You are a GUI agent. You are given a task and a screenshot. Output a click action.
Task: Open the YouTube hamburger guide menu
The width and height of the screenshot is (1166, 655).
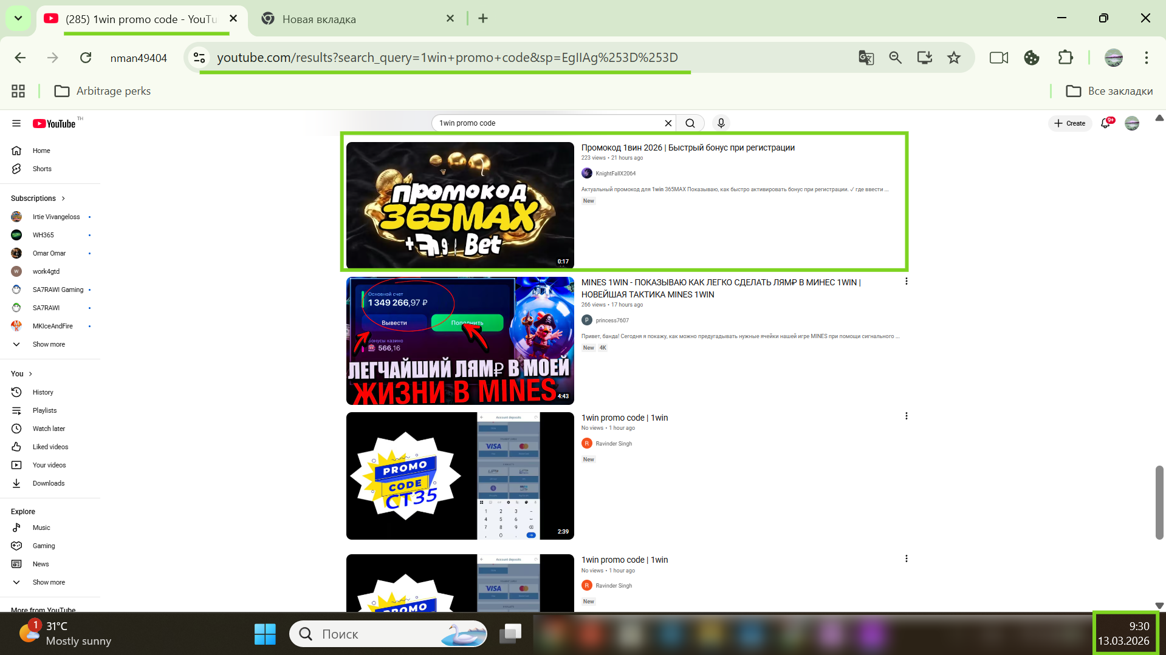coord(16,124)
